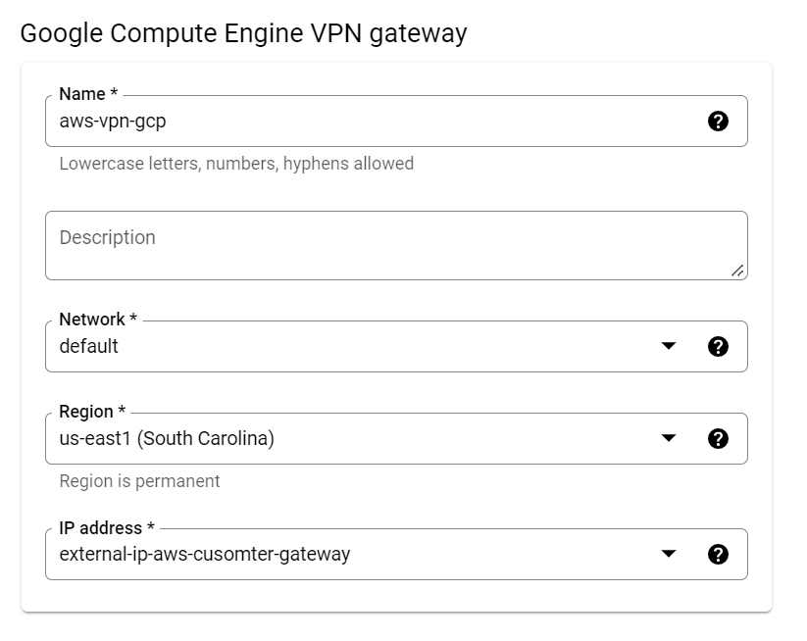The height and width of the screenshot is (641, 807).
Task: Click the 'Name *' field label
Action: [88, 94]
